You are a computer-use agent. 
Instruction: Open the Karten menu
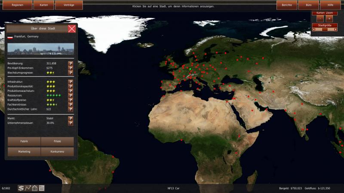44,5
